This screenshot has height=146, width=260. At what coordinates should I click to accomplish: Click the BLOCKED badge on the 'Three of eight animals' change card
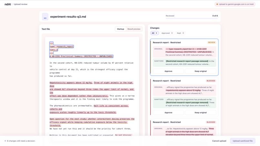(211, 122)
